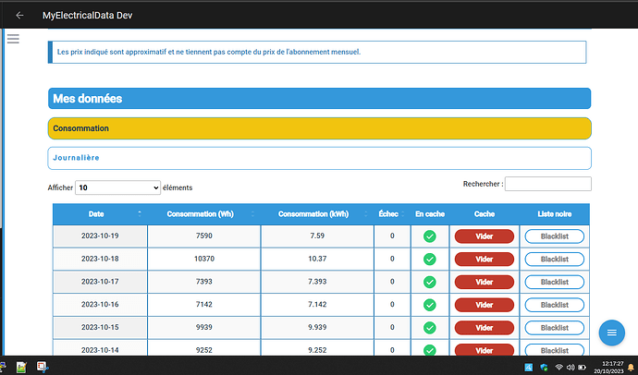Select the 2023-10-15 date cell

pyautogui.click(x=100, y=327)
